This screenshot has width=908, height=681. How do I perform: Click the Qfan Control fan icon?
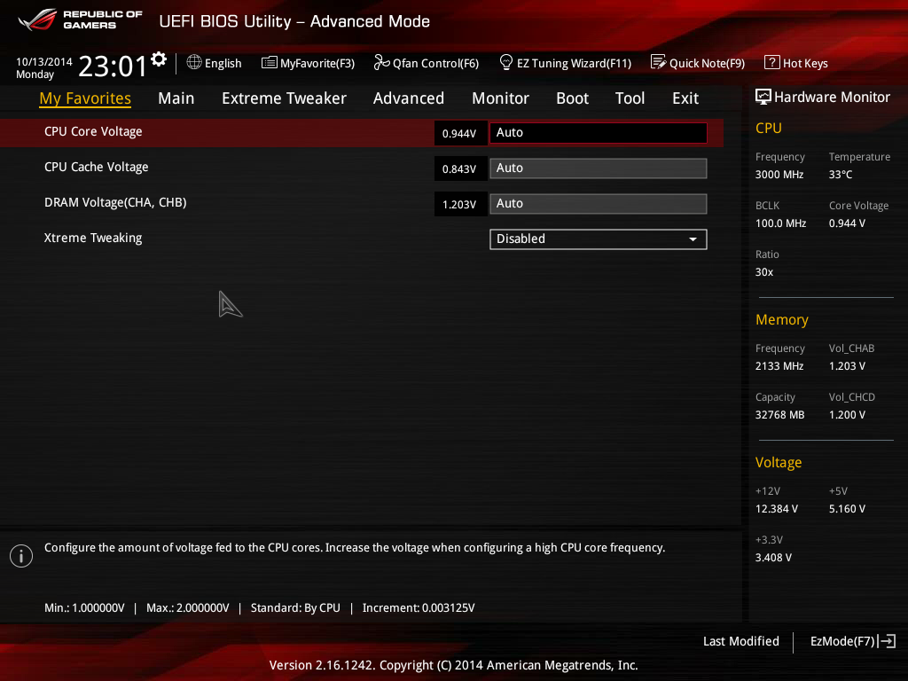(381, 62)
